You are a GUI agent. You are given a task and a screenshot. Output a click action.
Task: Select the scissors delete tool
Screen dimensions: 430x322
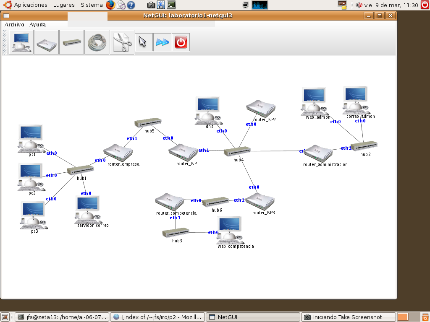(x=122, y=42)
